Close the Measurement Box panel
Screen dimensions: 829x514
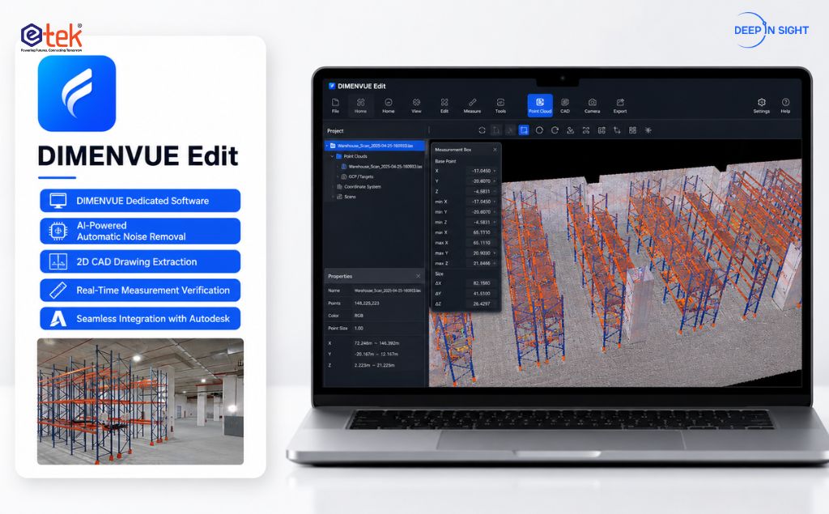pos(495,150)
